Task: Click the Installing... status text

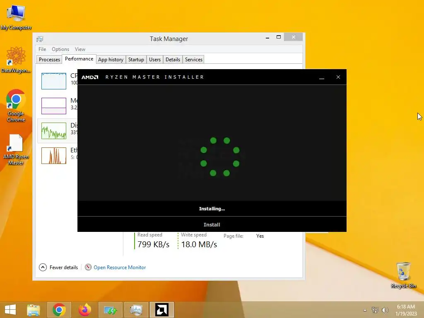Action: point(212,209)
